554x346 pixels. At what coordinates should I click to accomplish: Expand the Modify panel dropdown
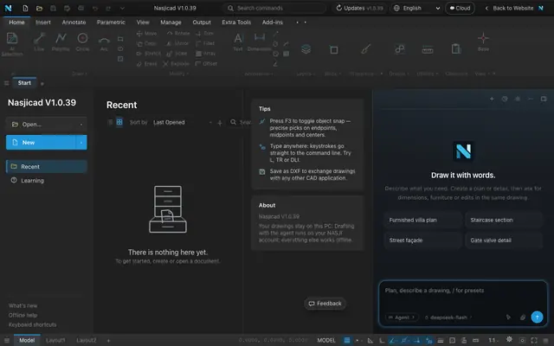pyautogui.click(x=179, y=74)
